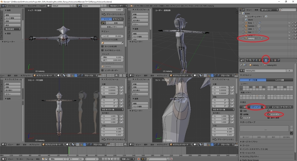Image resolution: width=297 pixels, height=161 pixels.
Task: Click リンク複製 in Top view tool shelf
Action: [x=12, y=18]
